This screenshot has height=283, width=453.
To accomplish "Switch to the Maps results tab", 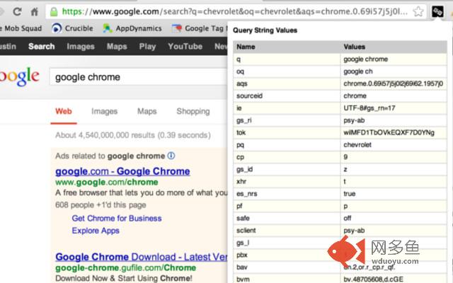I will coord(147,111).
